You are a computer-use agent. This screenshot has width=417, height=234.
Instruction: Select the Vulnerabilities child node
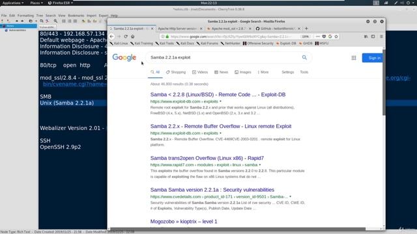click(x=17, y=31)
